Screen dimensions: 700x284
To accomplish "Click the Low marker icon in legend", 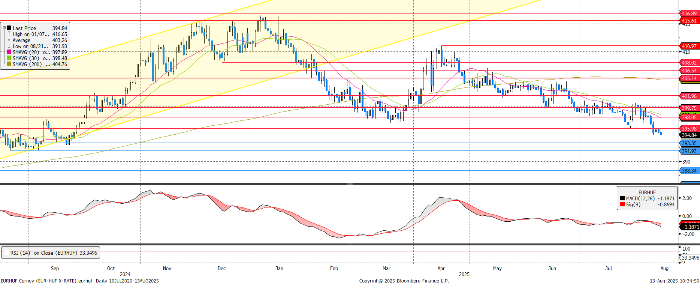I will click(x=9, y=46).
